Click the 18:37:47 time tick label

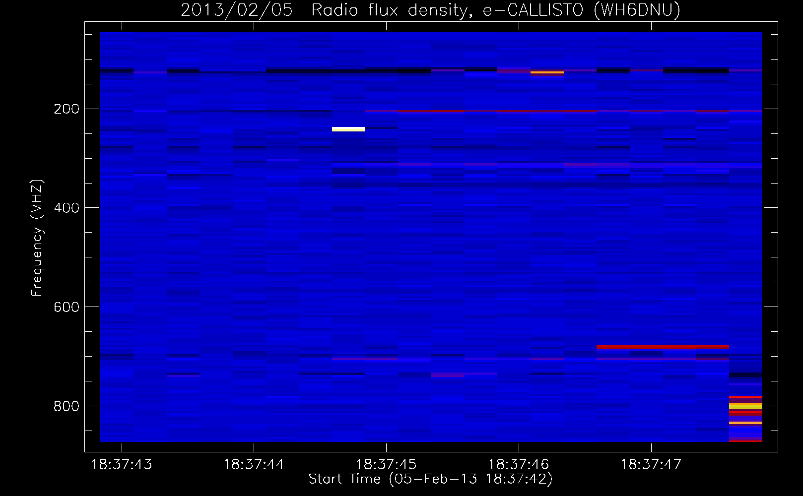pyautogui.click(x=651, y=465)
